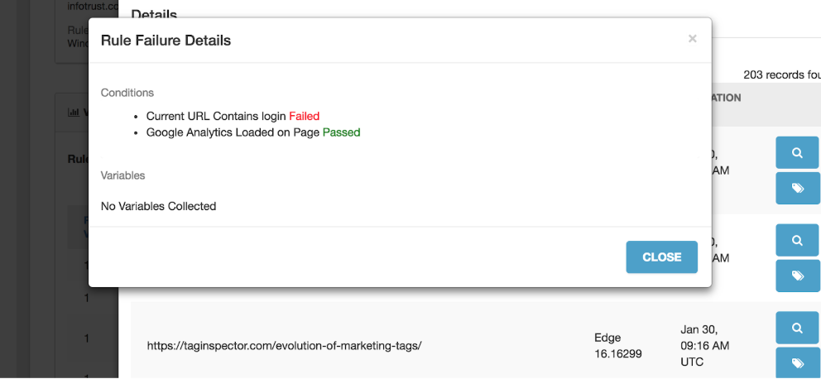Click the bar chart icon in left panel

click(73, 112)
